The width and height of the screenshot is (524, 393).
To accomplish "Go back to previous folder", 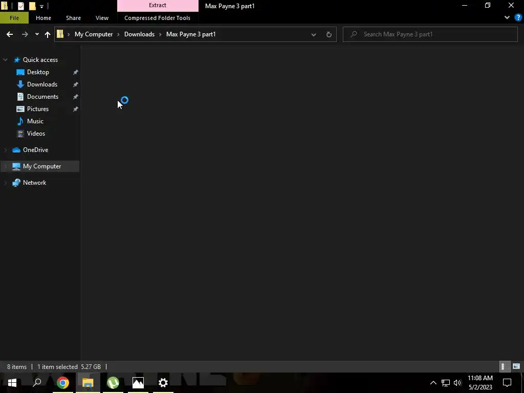I will 10,34.
